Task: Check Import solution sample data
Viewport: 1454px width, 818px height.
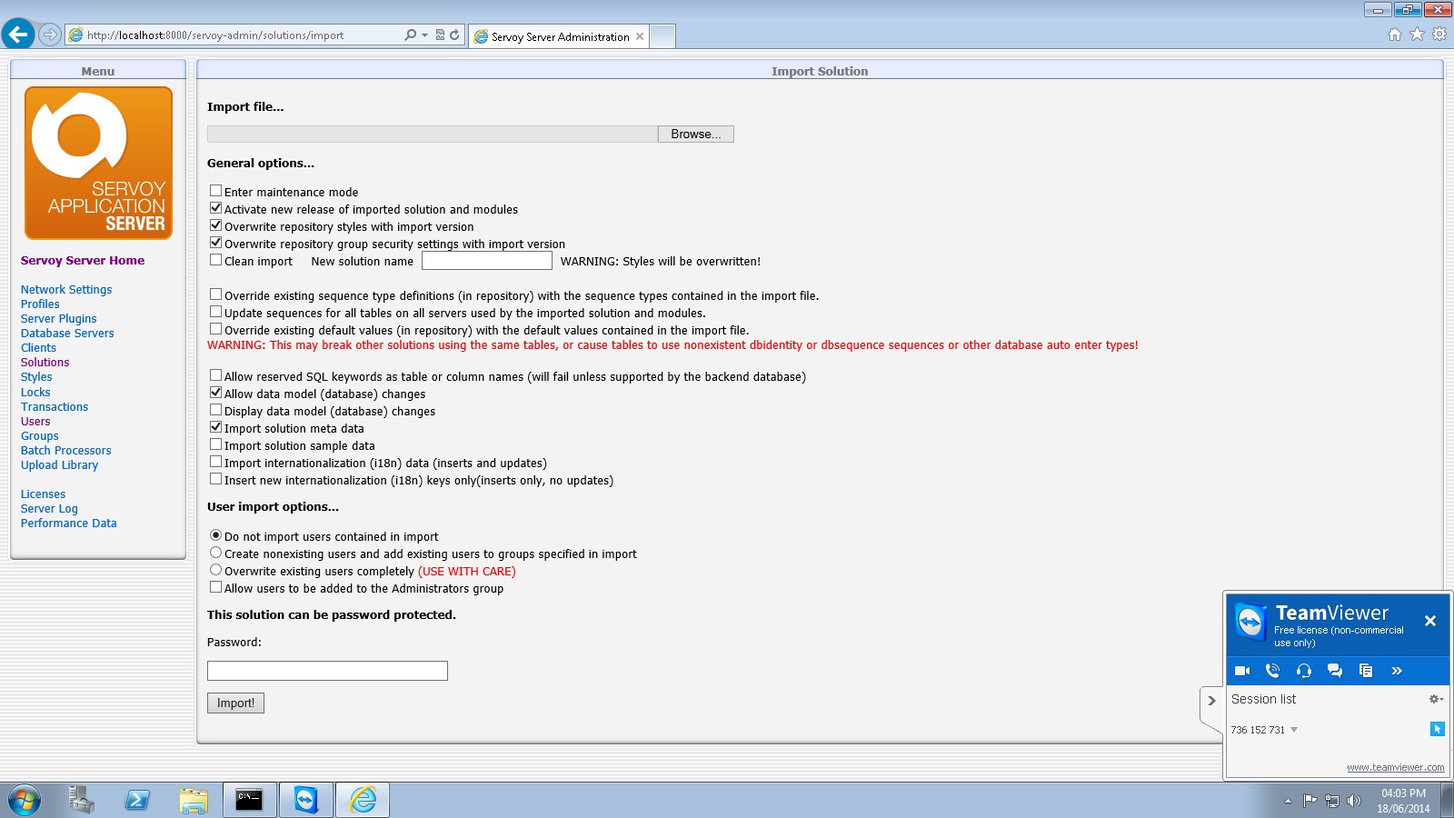Action: coord(215,444)
